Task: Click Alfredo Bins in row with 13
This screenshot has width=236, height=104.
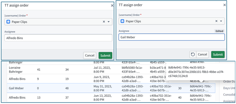Action: (17, 98)
